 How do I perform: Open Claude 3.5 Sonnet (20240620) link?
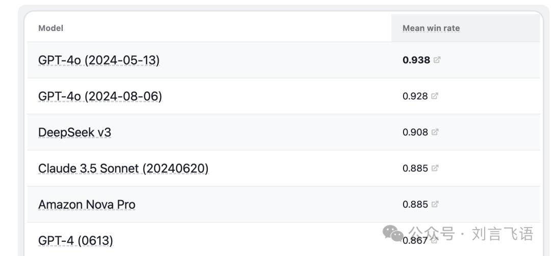123,168
